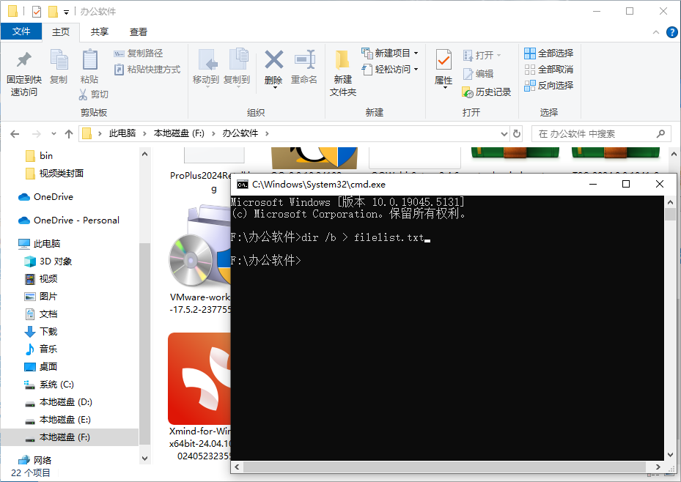
Task: Click OneDrive - Personal in navigation pane
Action: (70, 220)
